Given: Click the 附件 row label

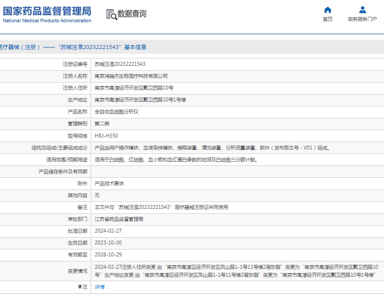Looking at the screenshot, I should pos(82,183).
